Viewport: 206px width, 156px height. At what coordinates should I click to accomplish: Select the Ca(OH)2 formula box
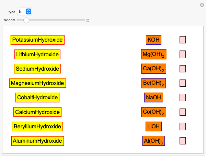click(153, 69)
